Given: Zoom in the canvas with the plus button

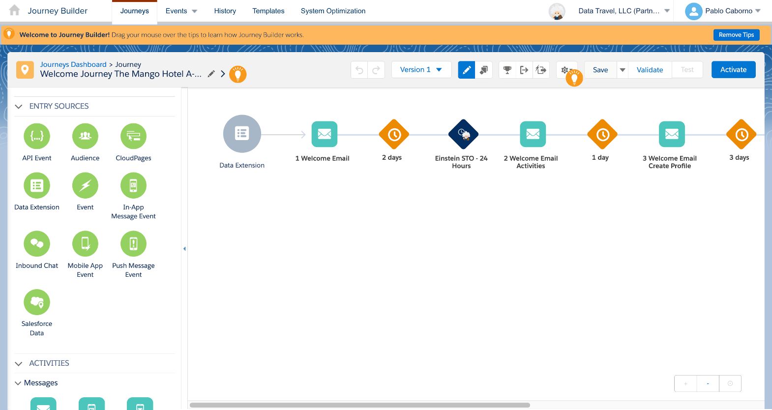Looking at the screenshot, I should pyautogui.click(x=685, y=383).
